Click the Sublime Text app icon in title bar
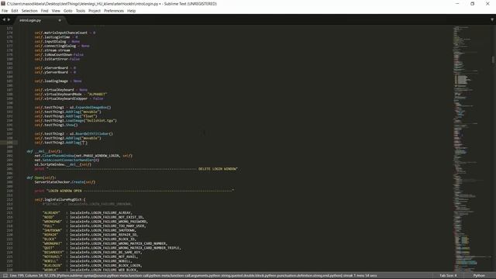Viewport: 496px width, 279px height. [3, 3]
